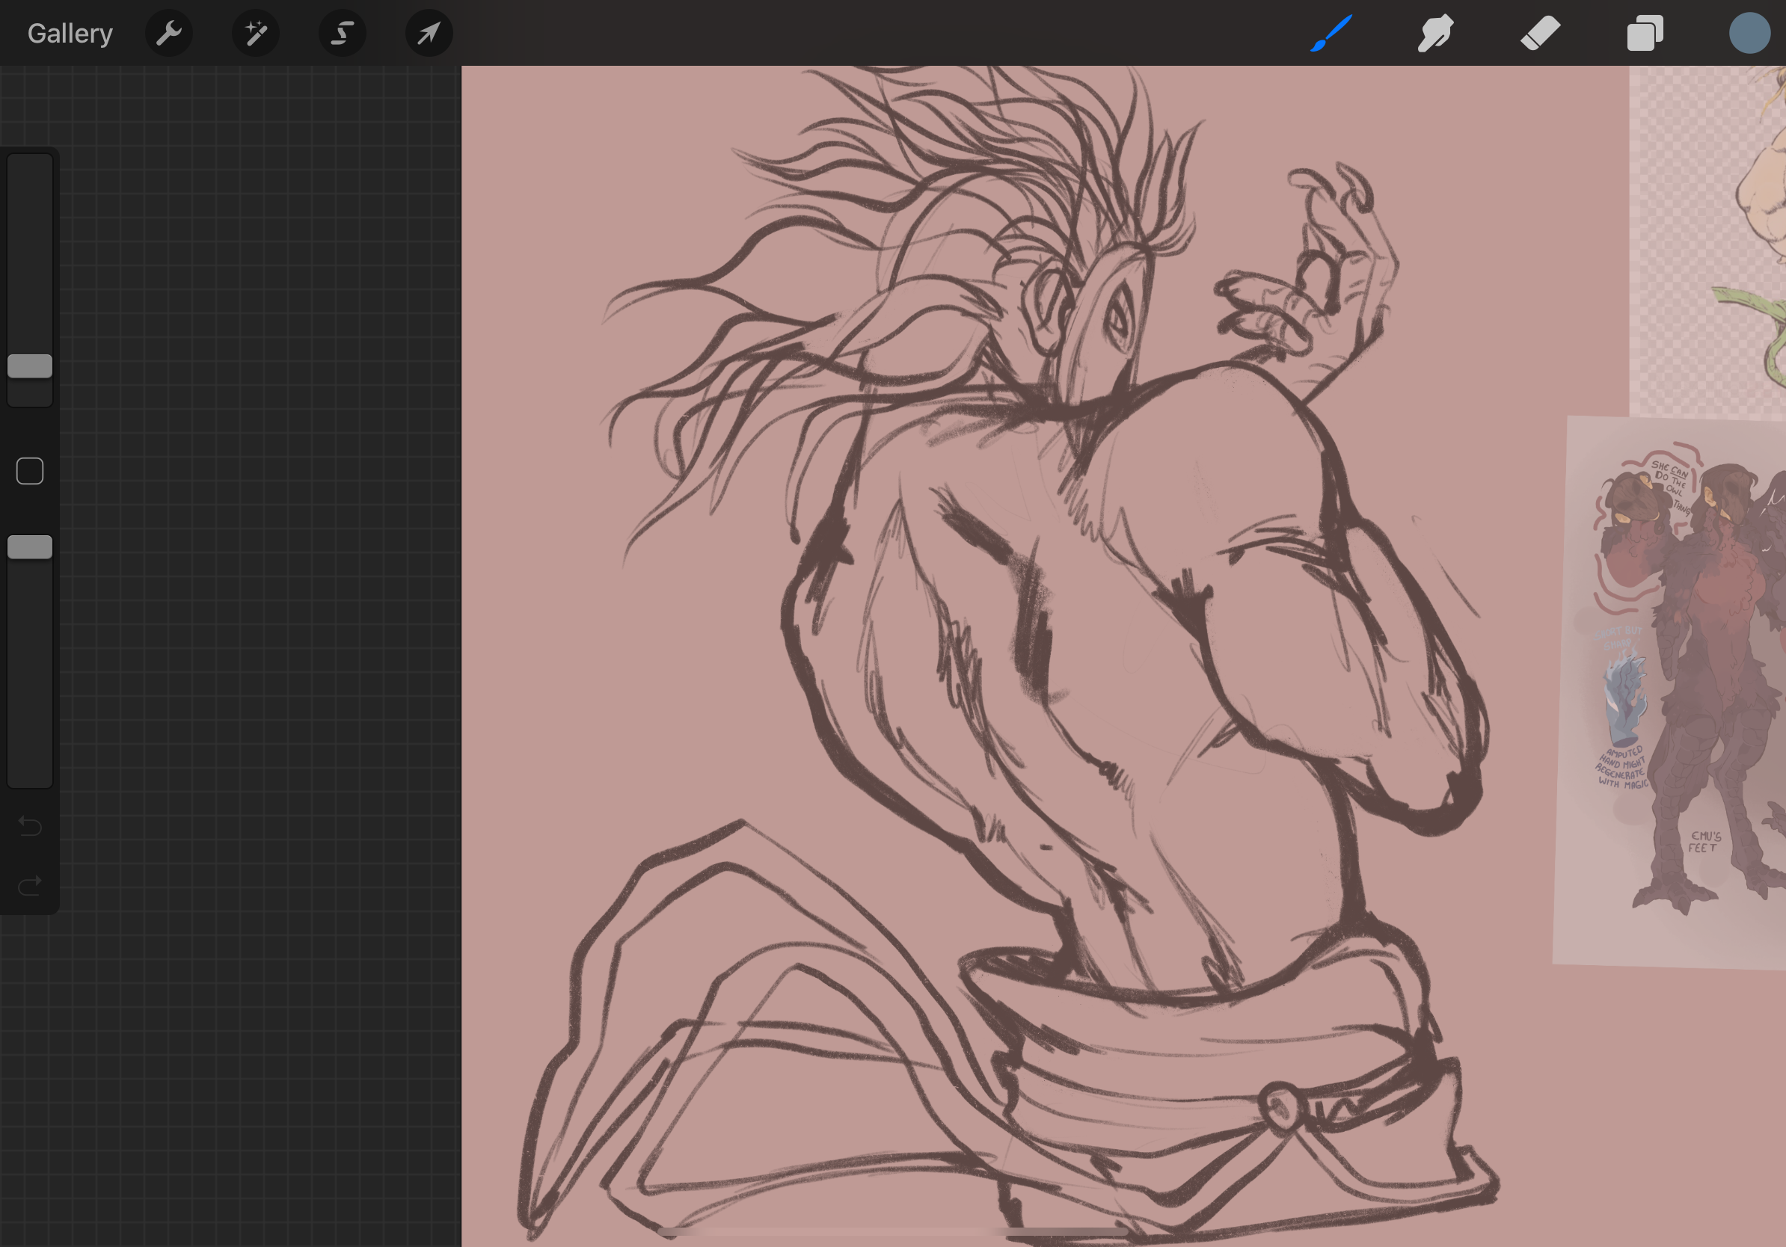Return to the Gallery
The image size is (1786, 1247).
coord(70,34)
